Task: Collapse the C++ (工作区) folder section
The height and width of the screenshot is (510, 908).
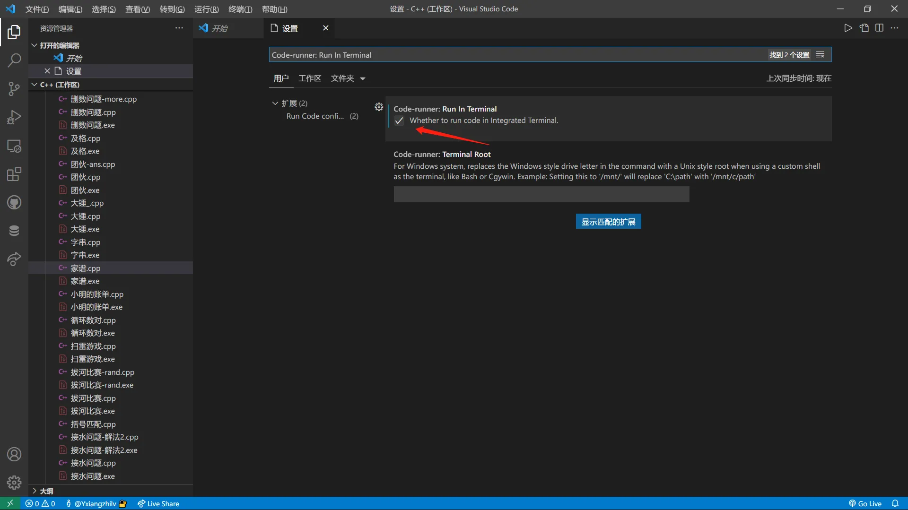Action: click(35, 85)
